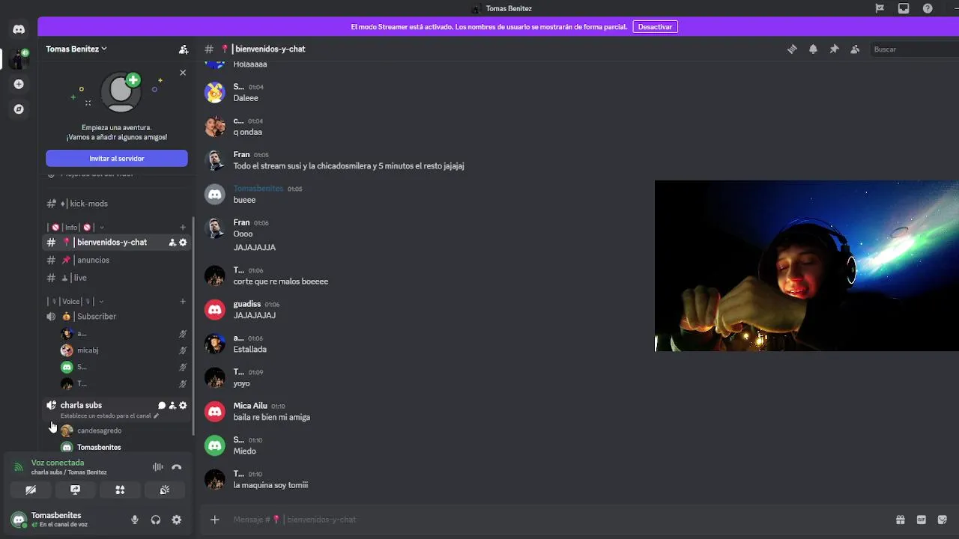Screen dimensions: 959x539
Task: Open the sticker picker icon
Action: tap(943, 520)
